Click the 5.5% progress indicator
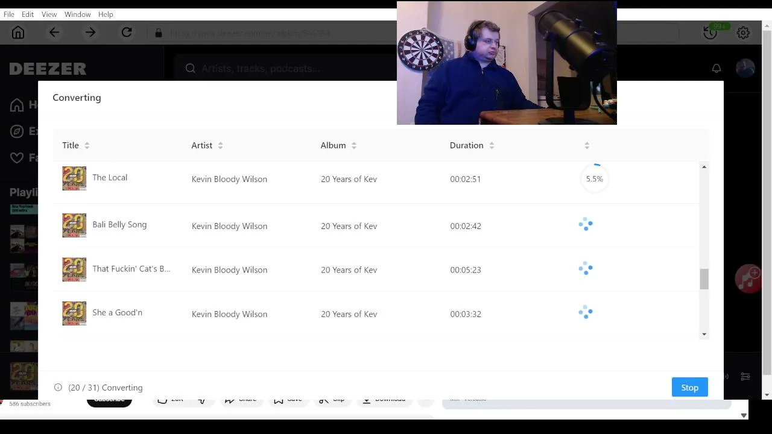Viewport: 772px width, 434px height. [595, 179]
